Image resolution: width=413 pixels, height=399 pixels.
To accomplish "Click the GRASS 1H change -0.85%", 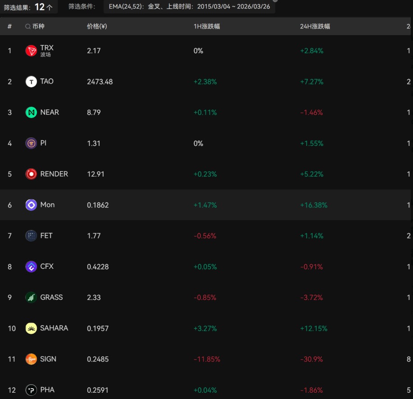I will [205, 298].
